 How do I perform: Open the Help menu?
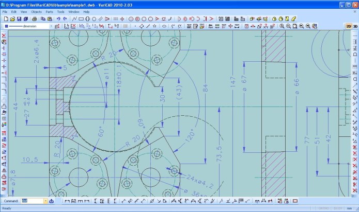tap(86, 12)
